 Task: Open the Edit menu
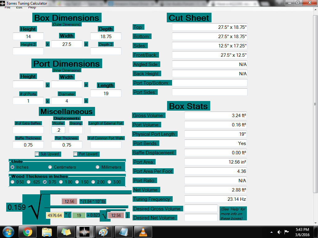19,7
